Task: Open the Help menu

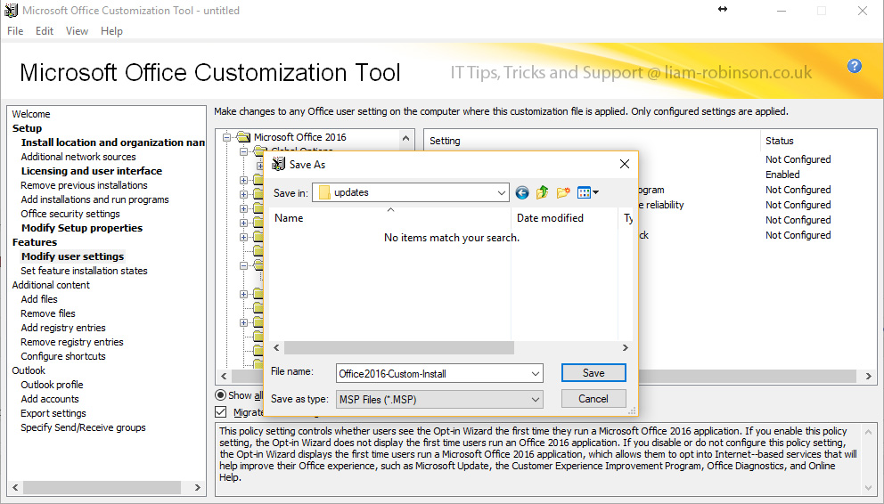Action: [111, 31]
